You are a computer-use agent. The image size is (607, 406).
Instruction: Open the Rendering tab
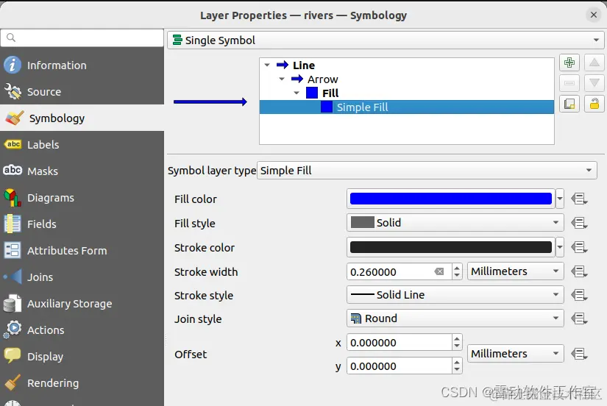point(82,382)
